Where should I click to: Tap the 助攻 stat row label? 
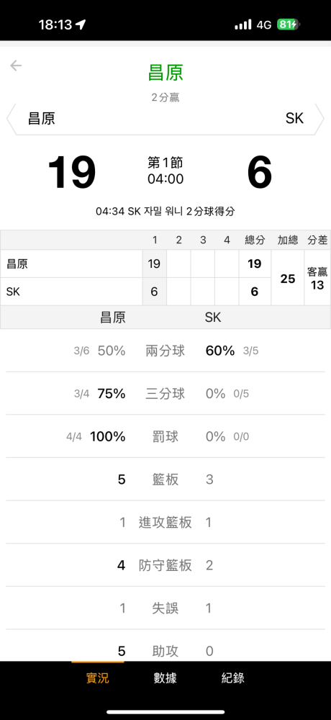pos(165,651)
